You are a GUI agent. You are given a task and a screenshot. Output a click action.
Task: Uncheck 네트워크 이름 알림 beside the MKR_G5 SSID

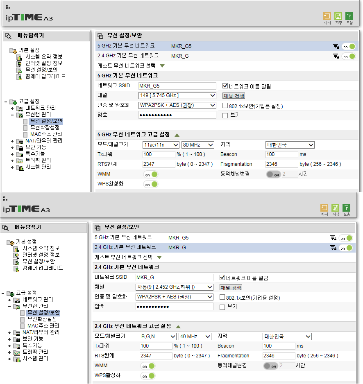tap(225, 86)
